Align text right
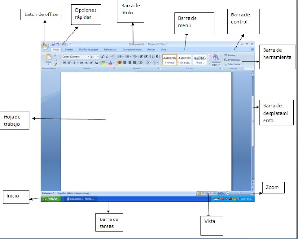 point(129,63)
